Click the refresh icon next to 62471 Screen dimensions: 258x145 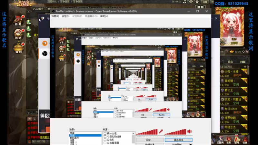pos(243,52)
